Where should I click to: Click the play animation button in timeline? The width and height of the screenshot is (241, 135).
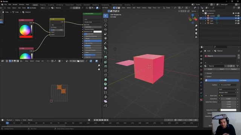coord(102,120)
